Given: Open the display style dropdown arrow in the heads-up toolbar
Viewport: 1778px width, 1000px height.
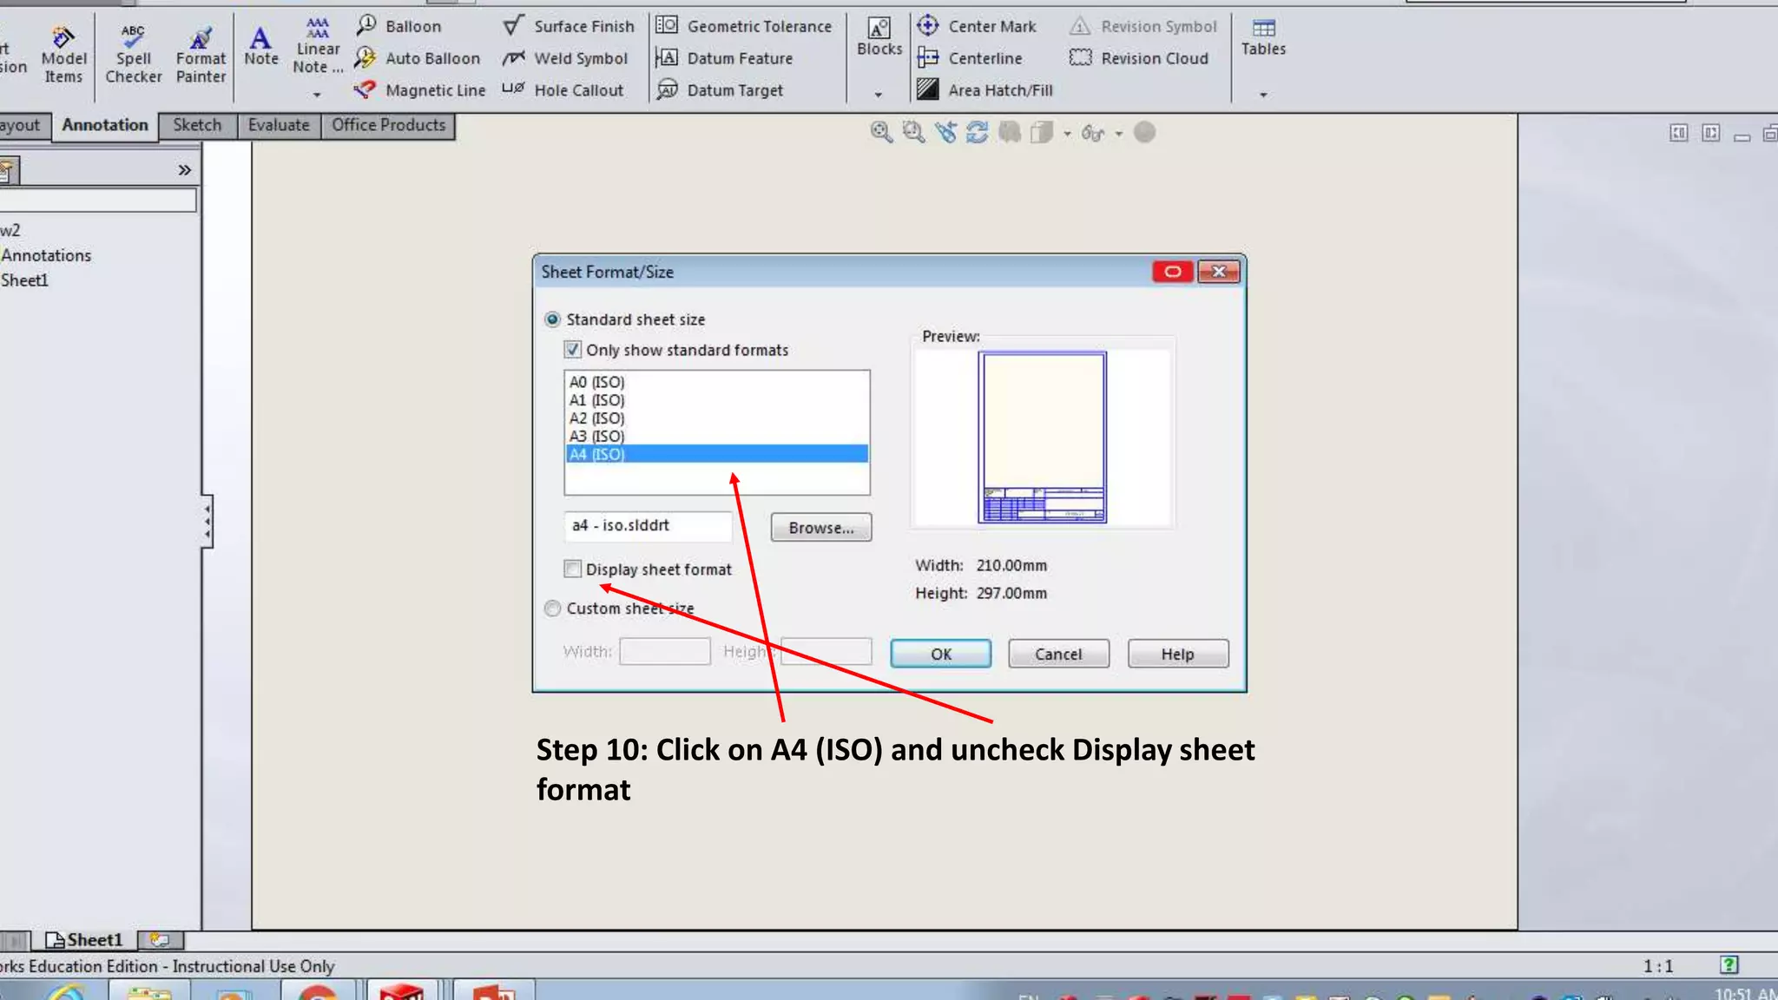Looking at the screenshot, I should point(1067,134).
